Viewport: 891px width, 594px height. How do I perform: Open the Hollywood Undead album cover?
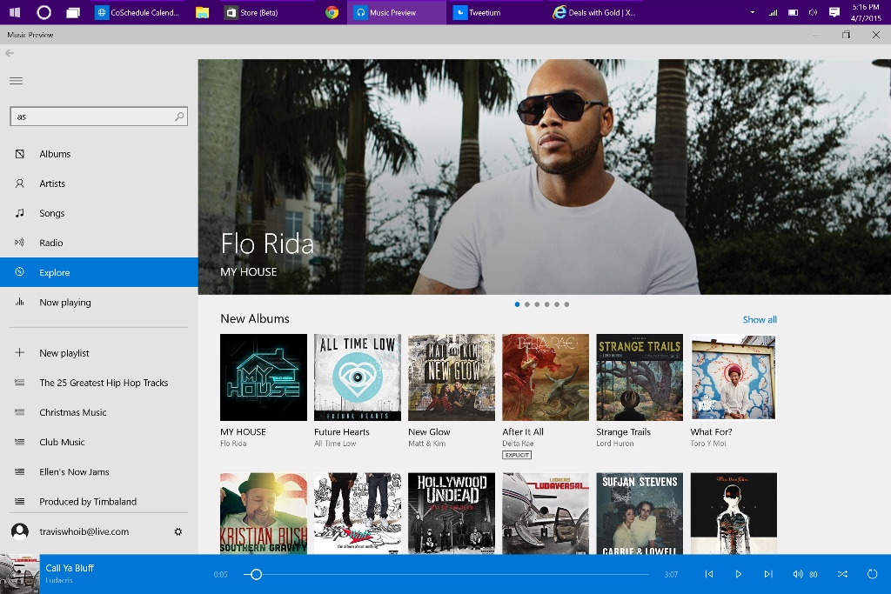(452, 513)
